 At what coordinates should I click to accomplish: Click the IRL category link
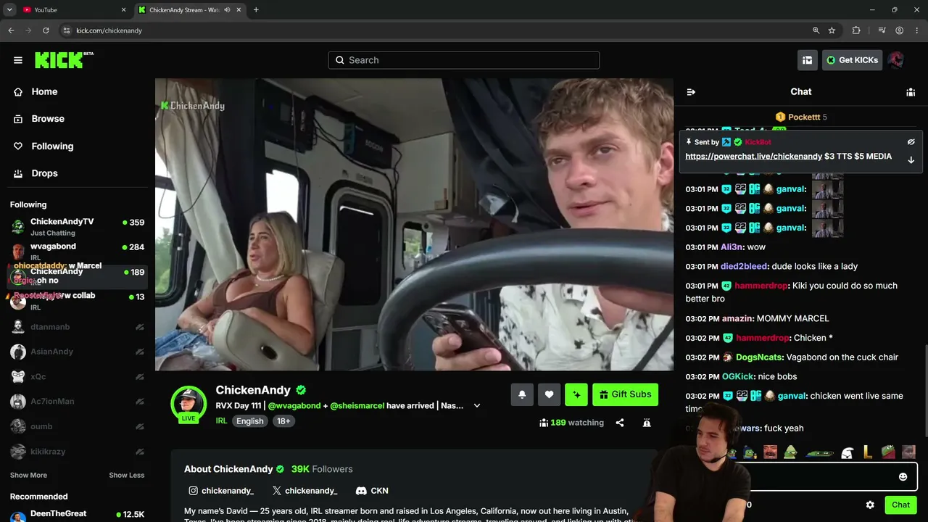[221, 421]
